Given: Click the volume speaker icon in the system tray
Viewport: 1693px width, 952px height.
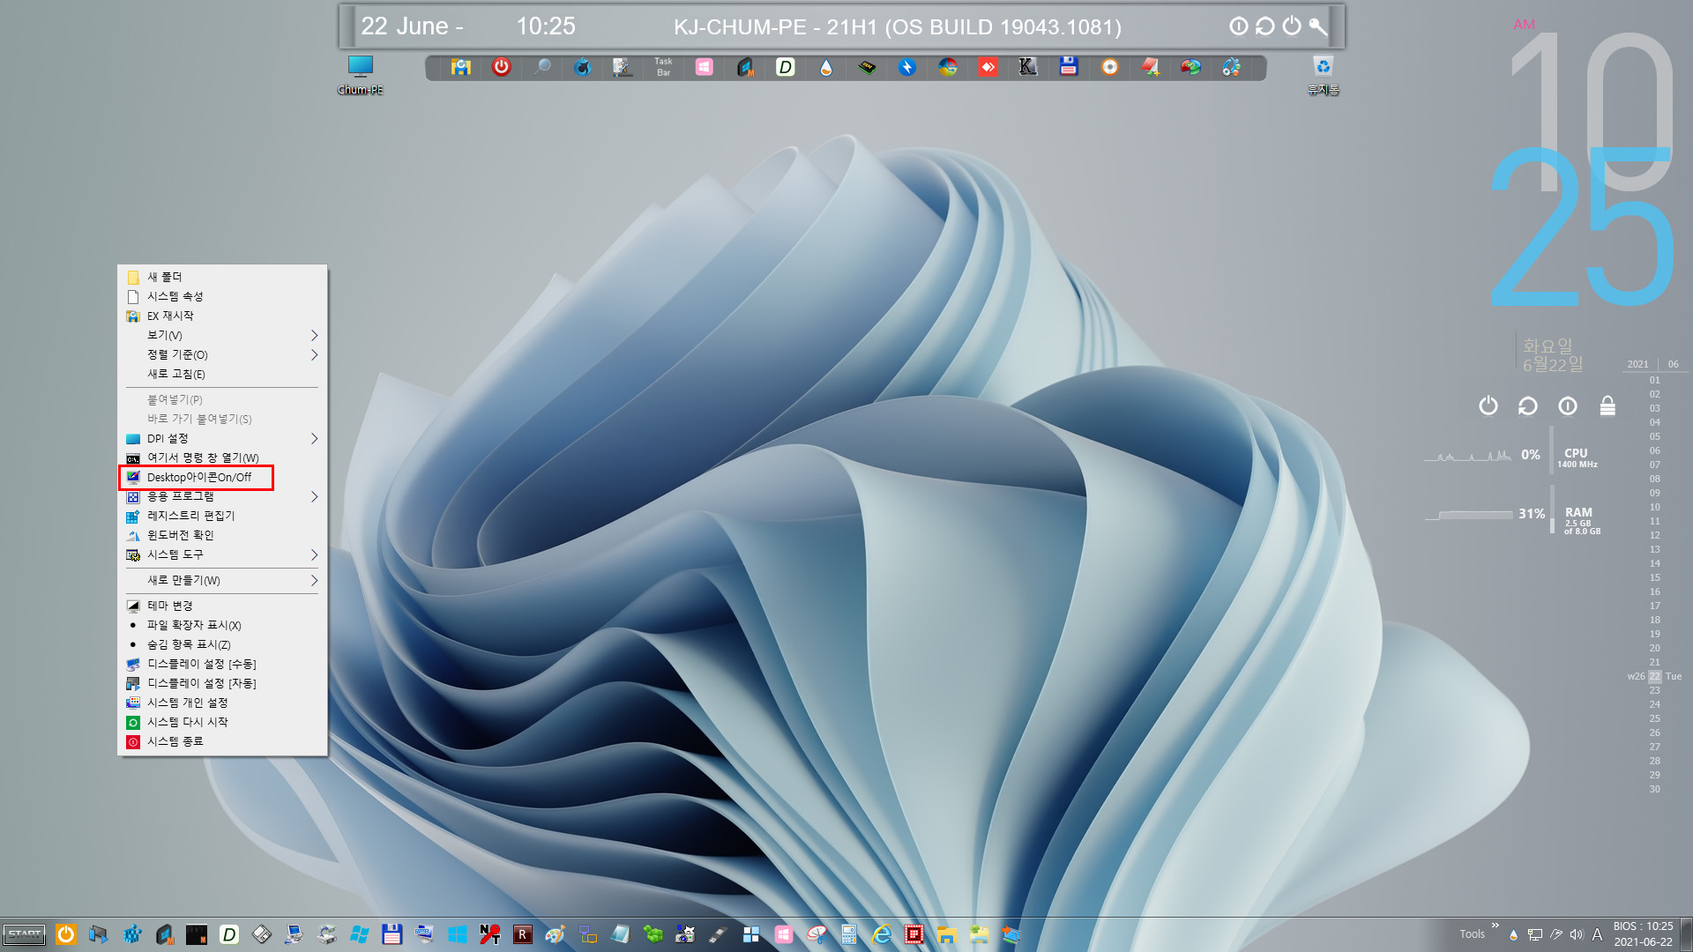Looking at the screenshot, I should pos(1577,934).
